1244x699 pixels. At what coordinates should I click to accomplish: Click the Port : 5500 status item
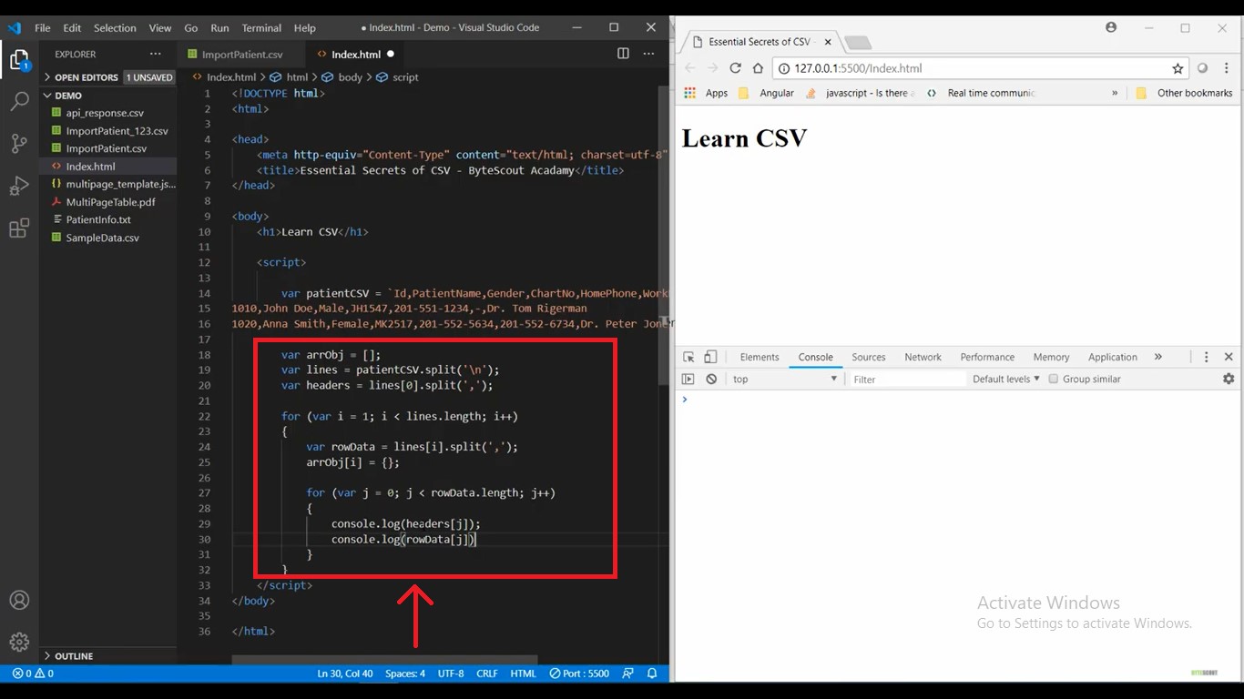click(579, 674)
